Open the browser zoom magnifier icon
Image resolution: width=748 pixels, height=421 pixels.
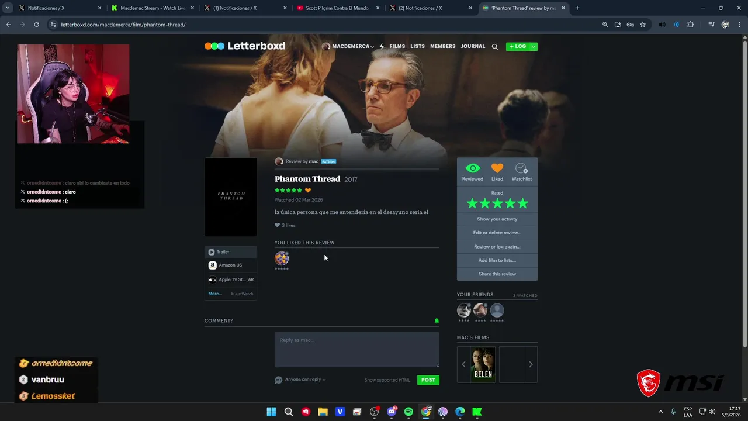605,25
